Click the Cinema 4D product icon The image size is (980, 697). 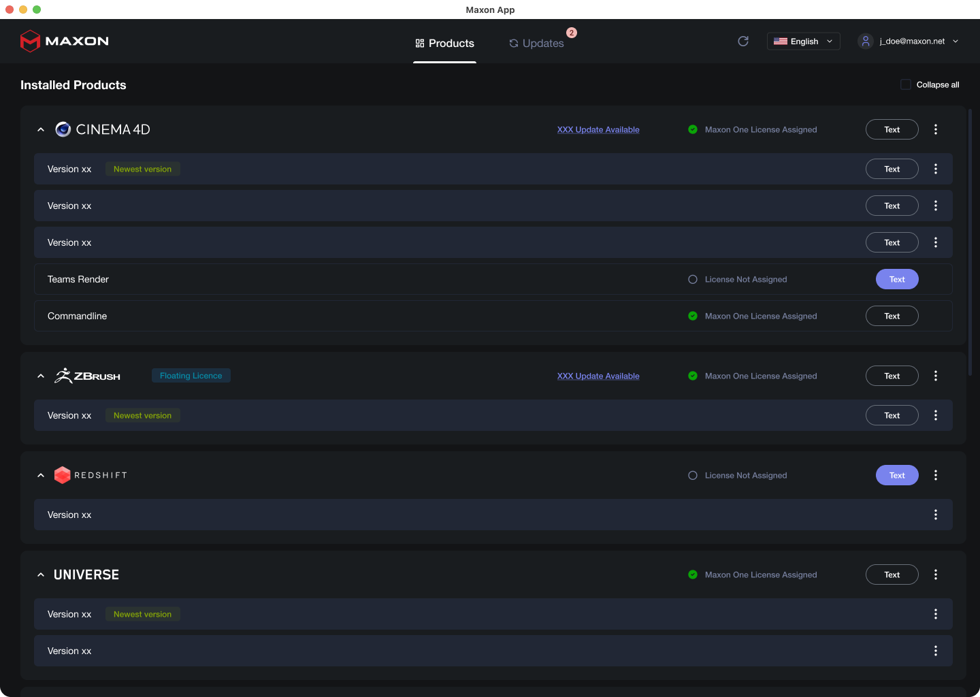click(x=63, y=129)
